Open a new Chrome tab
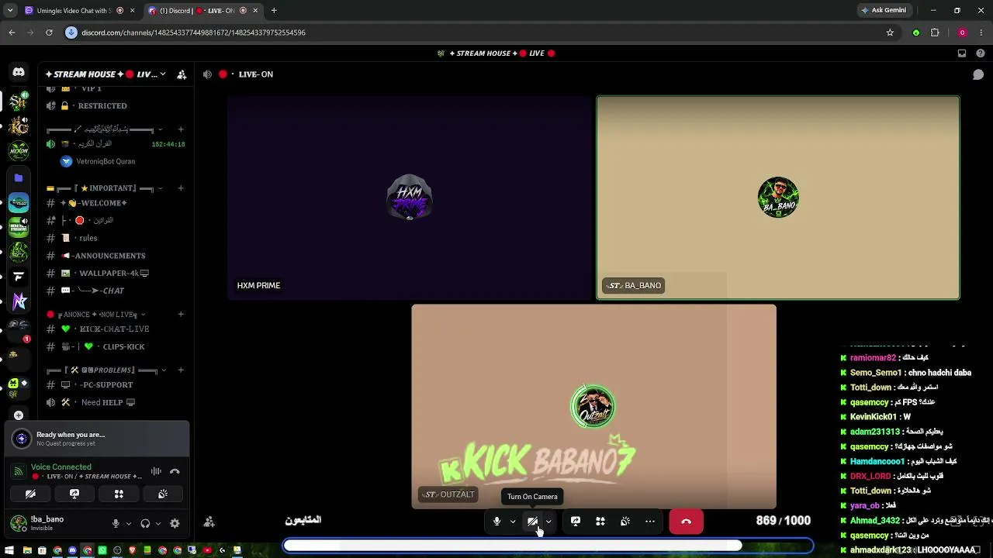The height and width of the screenshot is (558, 993). click(x=274, y=11)
